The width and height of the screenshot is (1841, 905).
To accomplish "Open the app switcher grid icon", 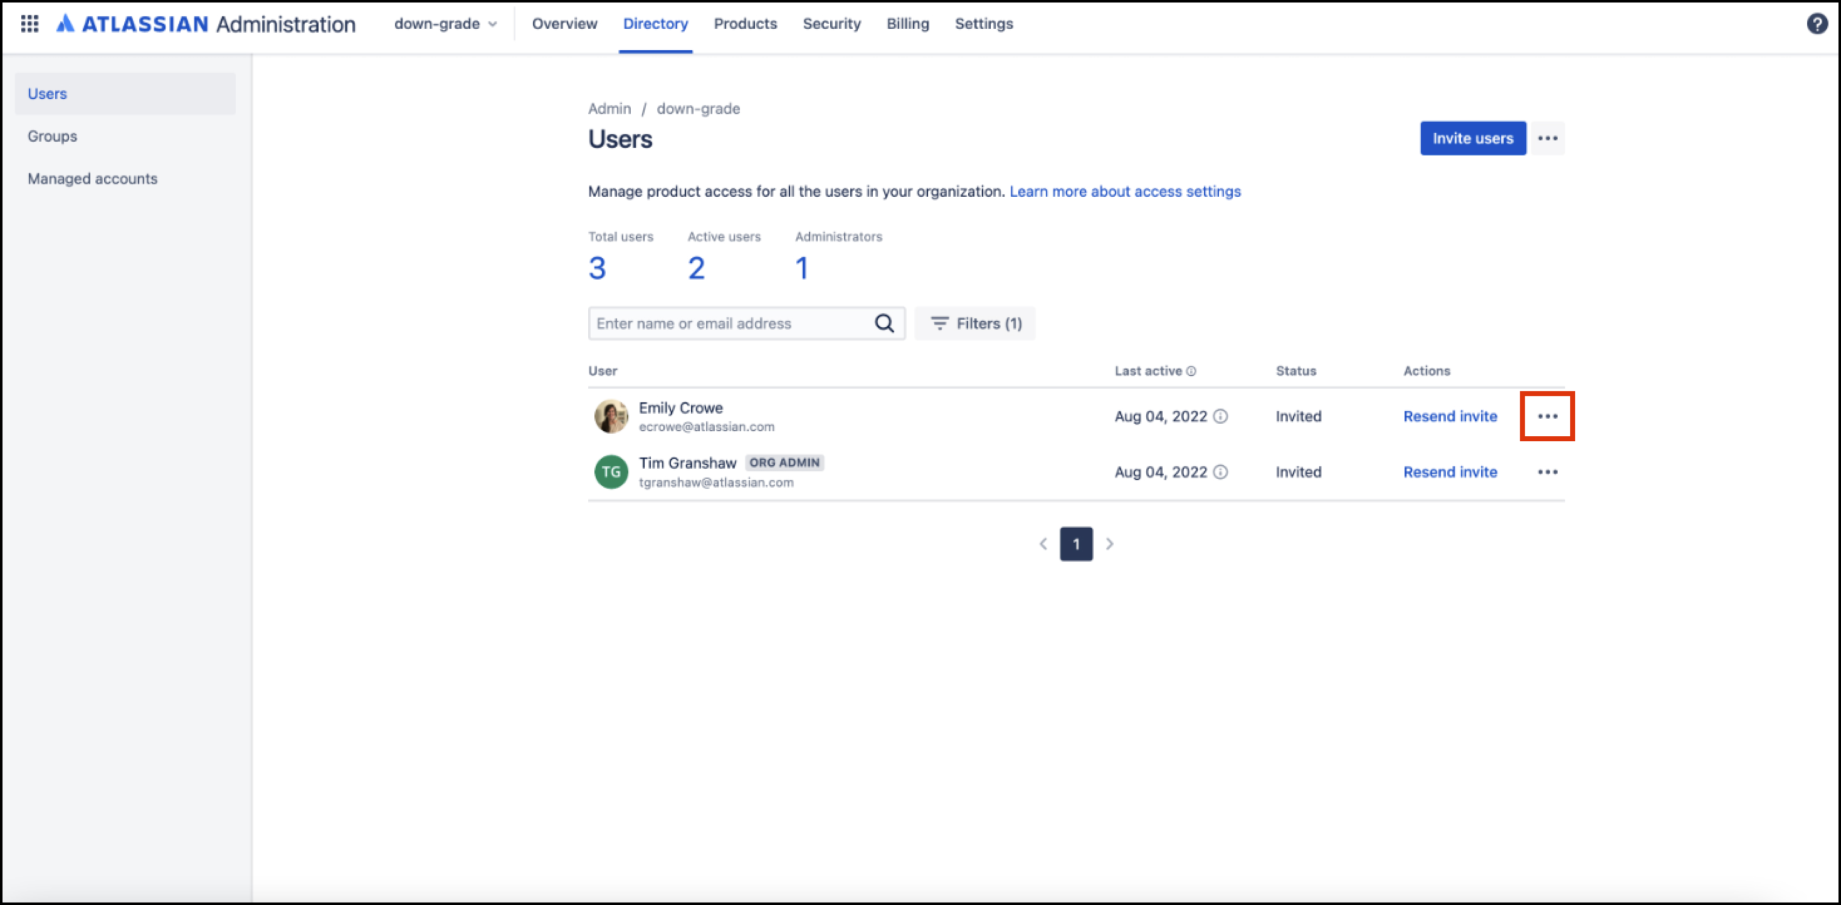I will (29, 24).
